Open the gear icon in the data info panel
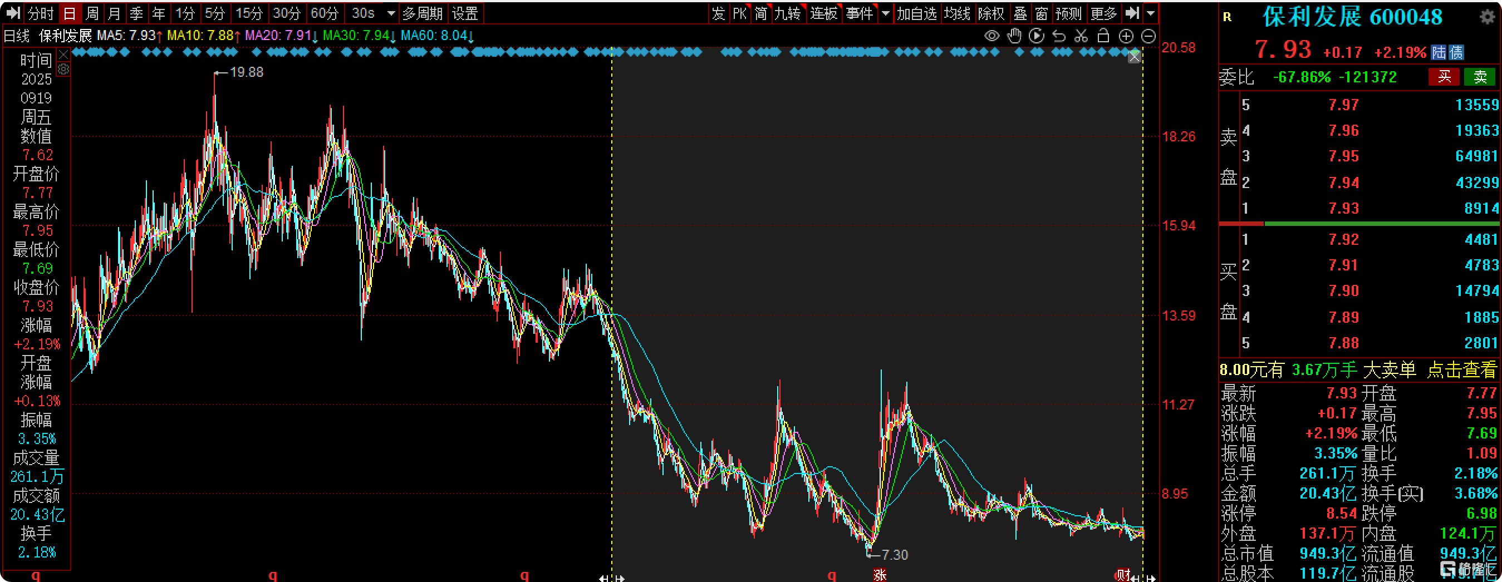The height and width of the screenshot is (582, 1502). [x=63, y=69]
